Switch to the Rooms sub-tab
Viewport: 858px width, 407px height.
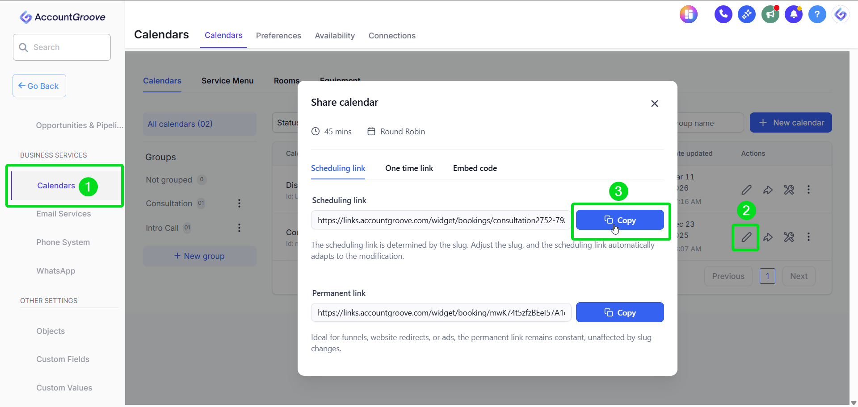coord(286,81)
